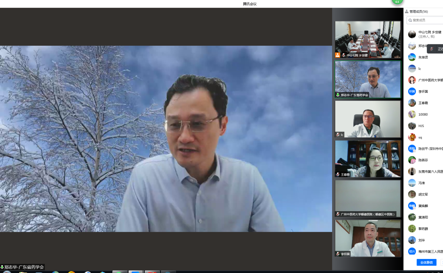Click the 管理成员 person icon in panel header

click(x=407, y=12)
